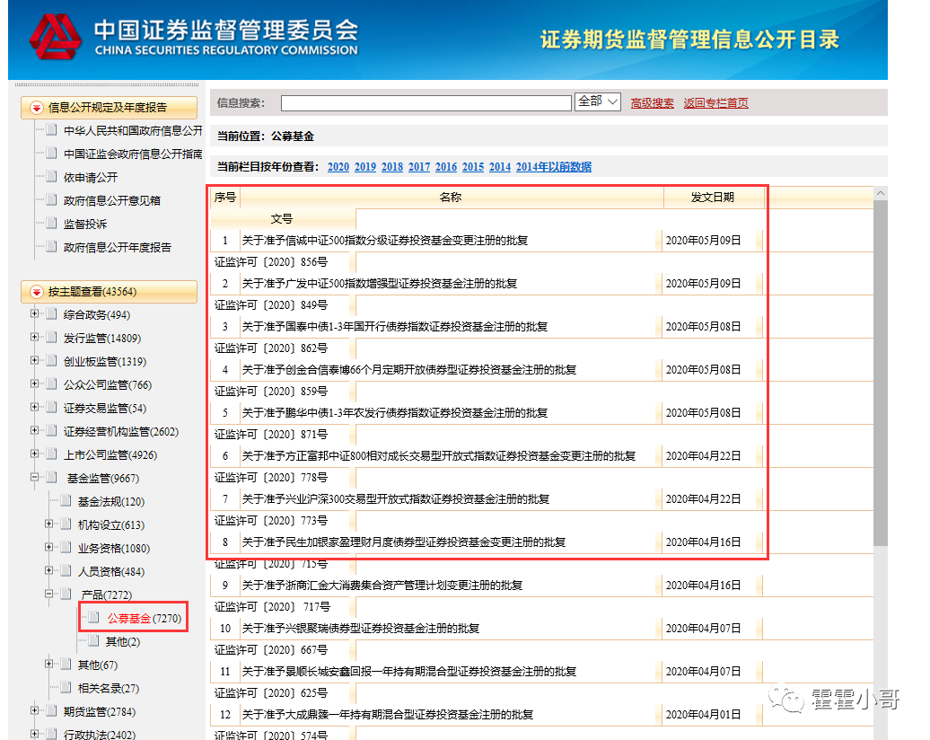Screen dimensions: 930x740
Task: Open 关于准予创金合信泰博66个月定期开放 approval
Action: (409, 370)
